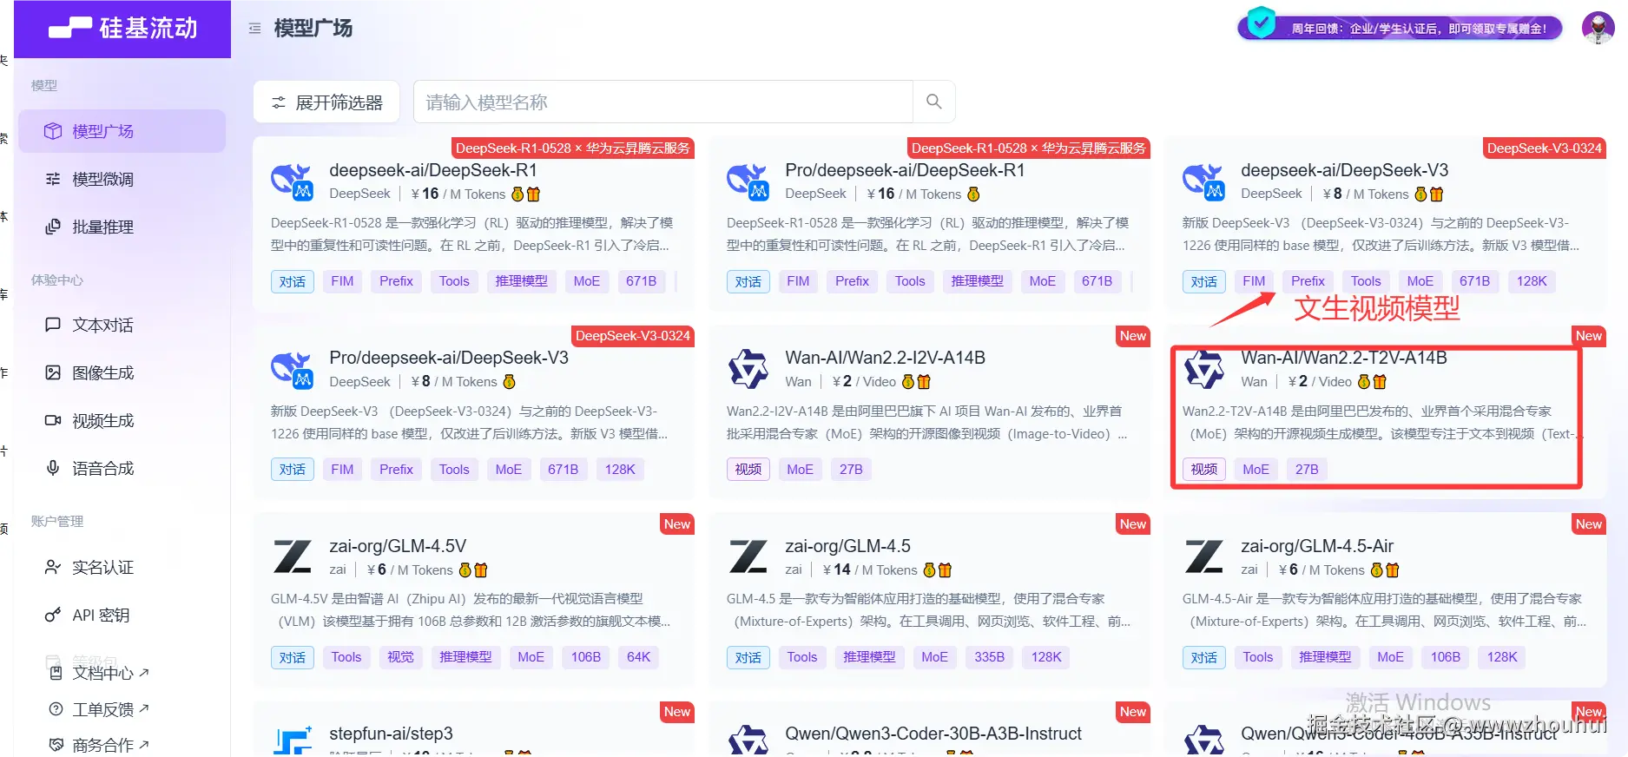This screenshot has width=1628, height=757.
Task: Open the deepseek-ai/DeepSeek-R1 model card
Action: click(x=473, y=223)
